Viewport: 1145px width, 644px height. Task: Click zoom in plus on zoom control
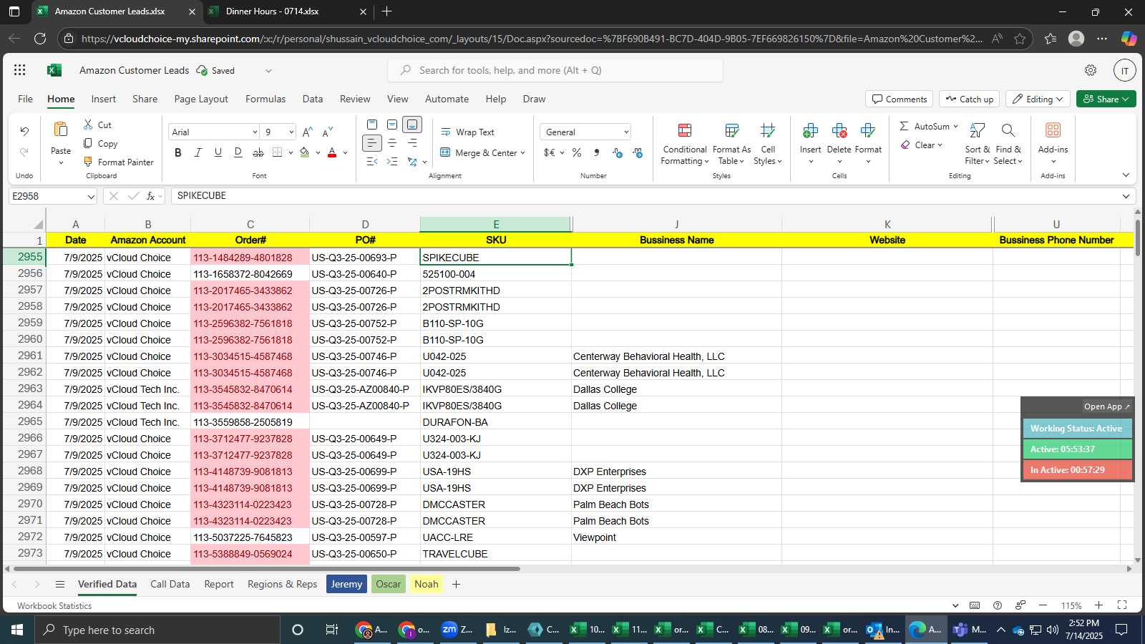click(1098, 605)
